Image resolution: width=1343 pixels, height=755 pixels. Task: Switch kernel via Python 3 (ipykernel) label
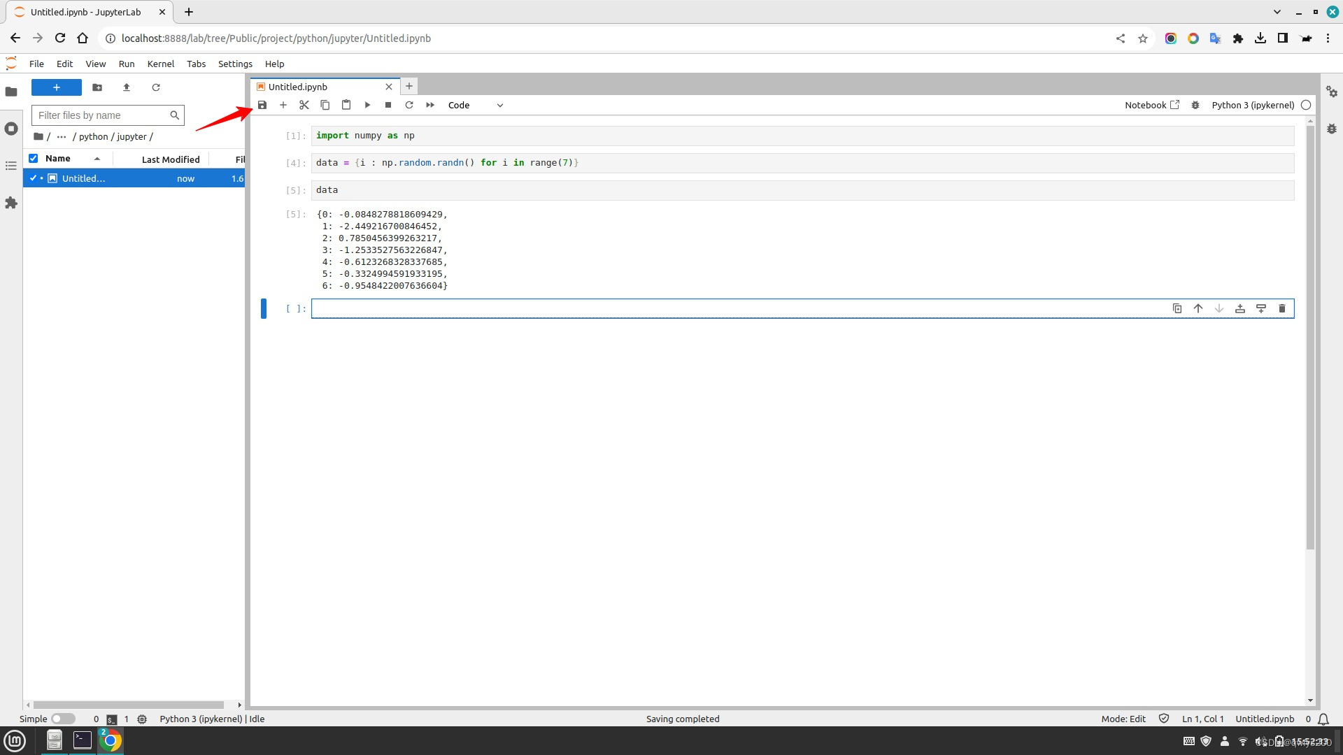click(1253, 105)
